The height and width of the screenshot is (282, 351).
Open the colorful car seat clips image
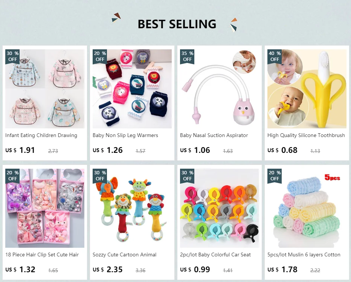point(219,208)
